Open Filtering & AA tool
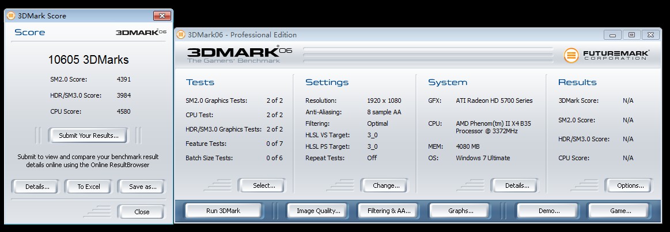670x232 pixels. [389, 210]
